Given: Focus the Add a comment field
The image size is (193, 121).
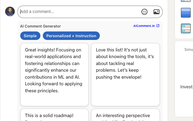Looking at the screenshot, I should pos(79,12).
